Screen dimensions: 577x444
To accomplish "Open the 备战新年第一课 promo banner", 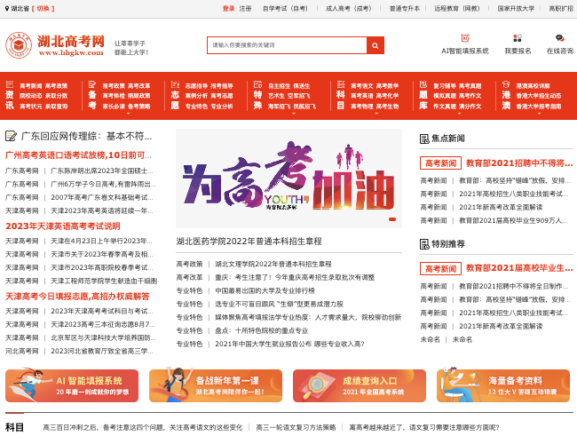I will pyautogui.click(x=216, y=385).
